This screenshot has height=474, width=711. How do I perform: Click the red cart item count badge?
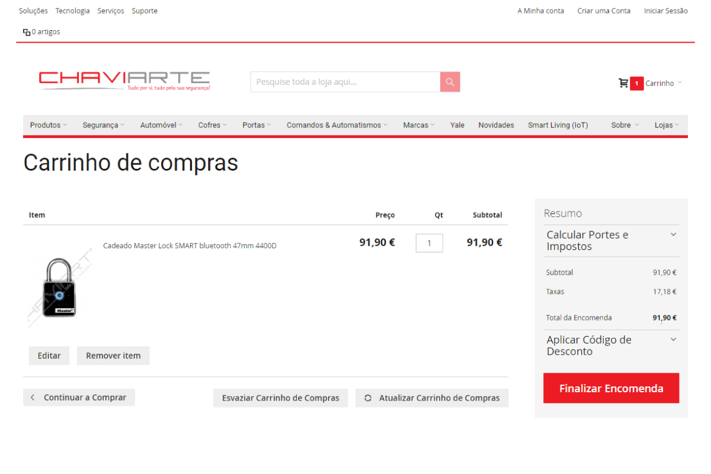(x=637, y=84)
